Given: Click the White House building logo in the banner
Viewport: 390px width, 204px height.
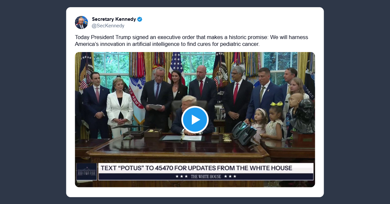Looking at the screenshot, I should click(87, 172).
